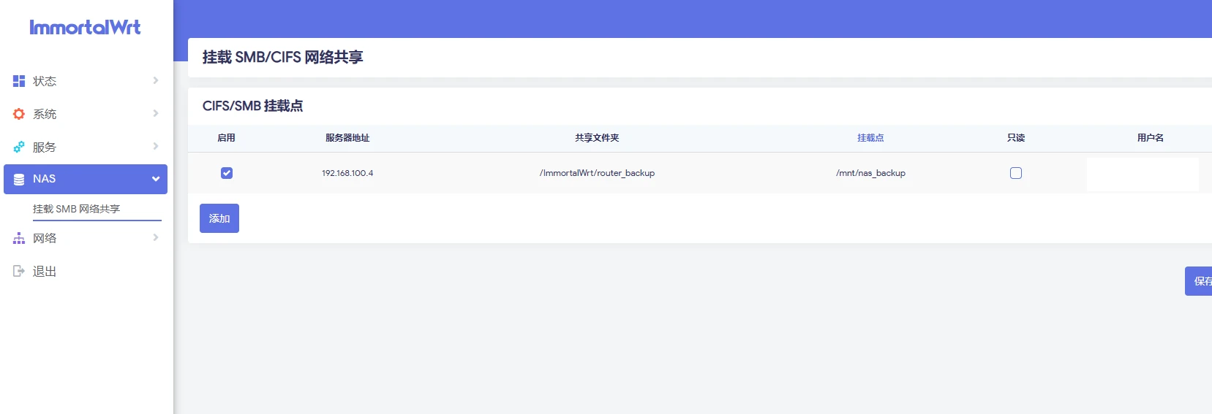The height and width of the screenshot is (414, 1212).
Task: Select the 网络 menu item
Action: 45,238
